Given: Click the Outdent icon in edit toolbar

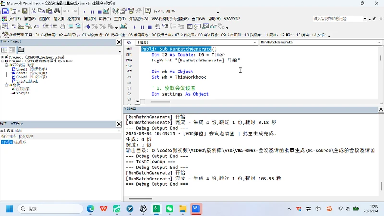Looking at the screenshot, I should [54, 26].
